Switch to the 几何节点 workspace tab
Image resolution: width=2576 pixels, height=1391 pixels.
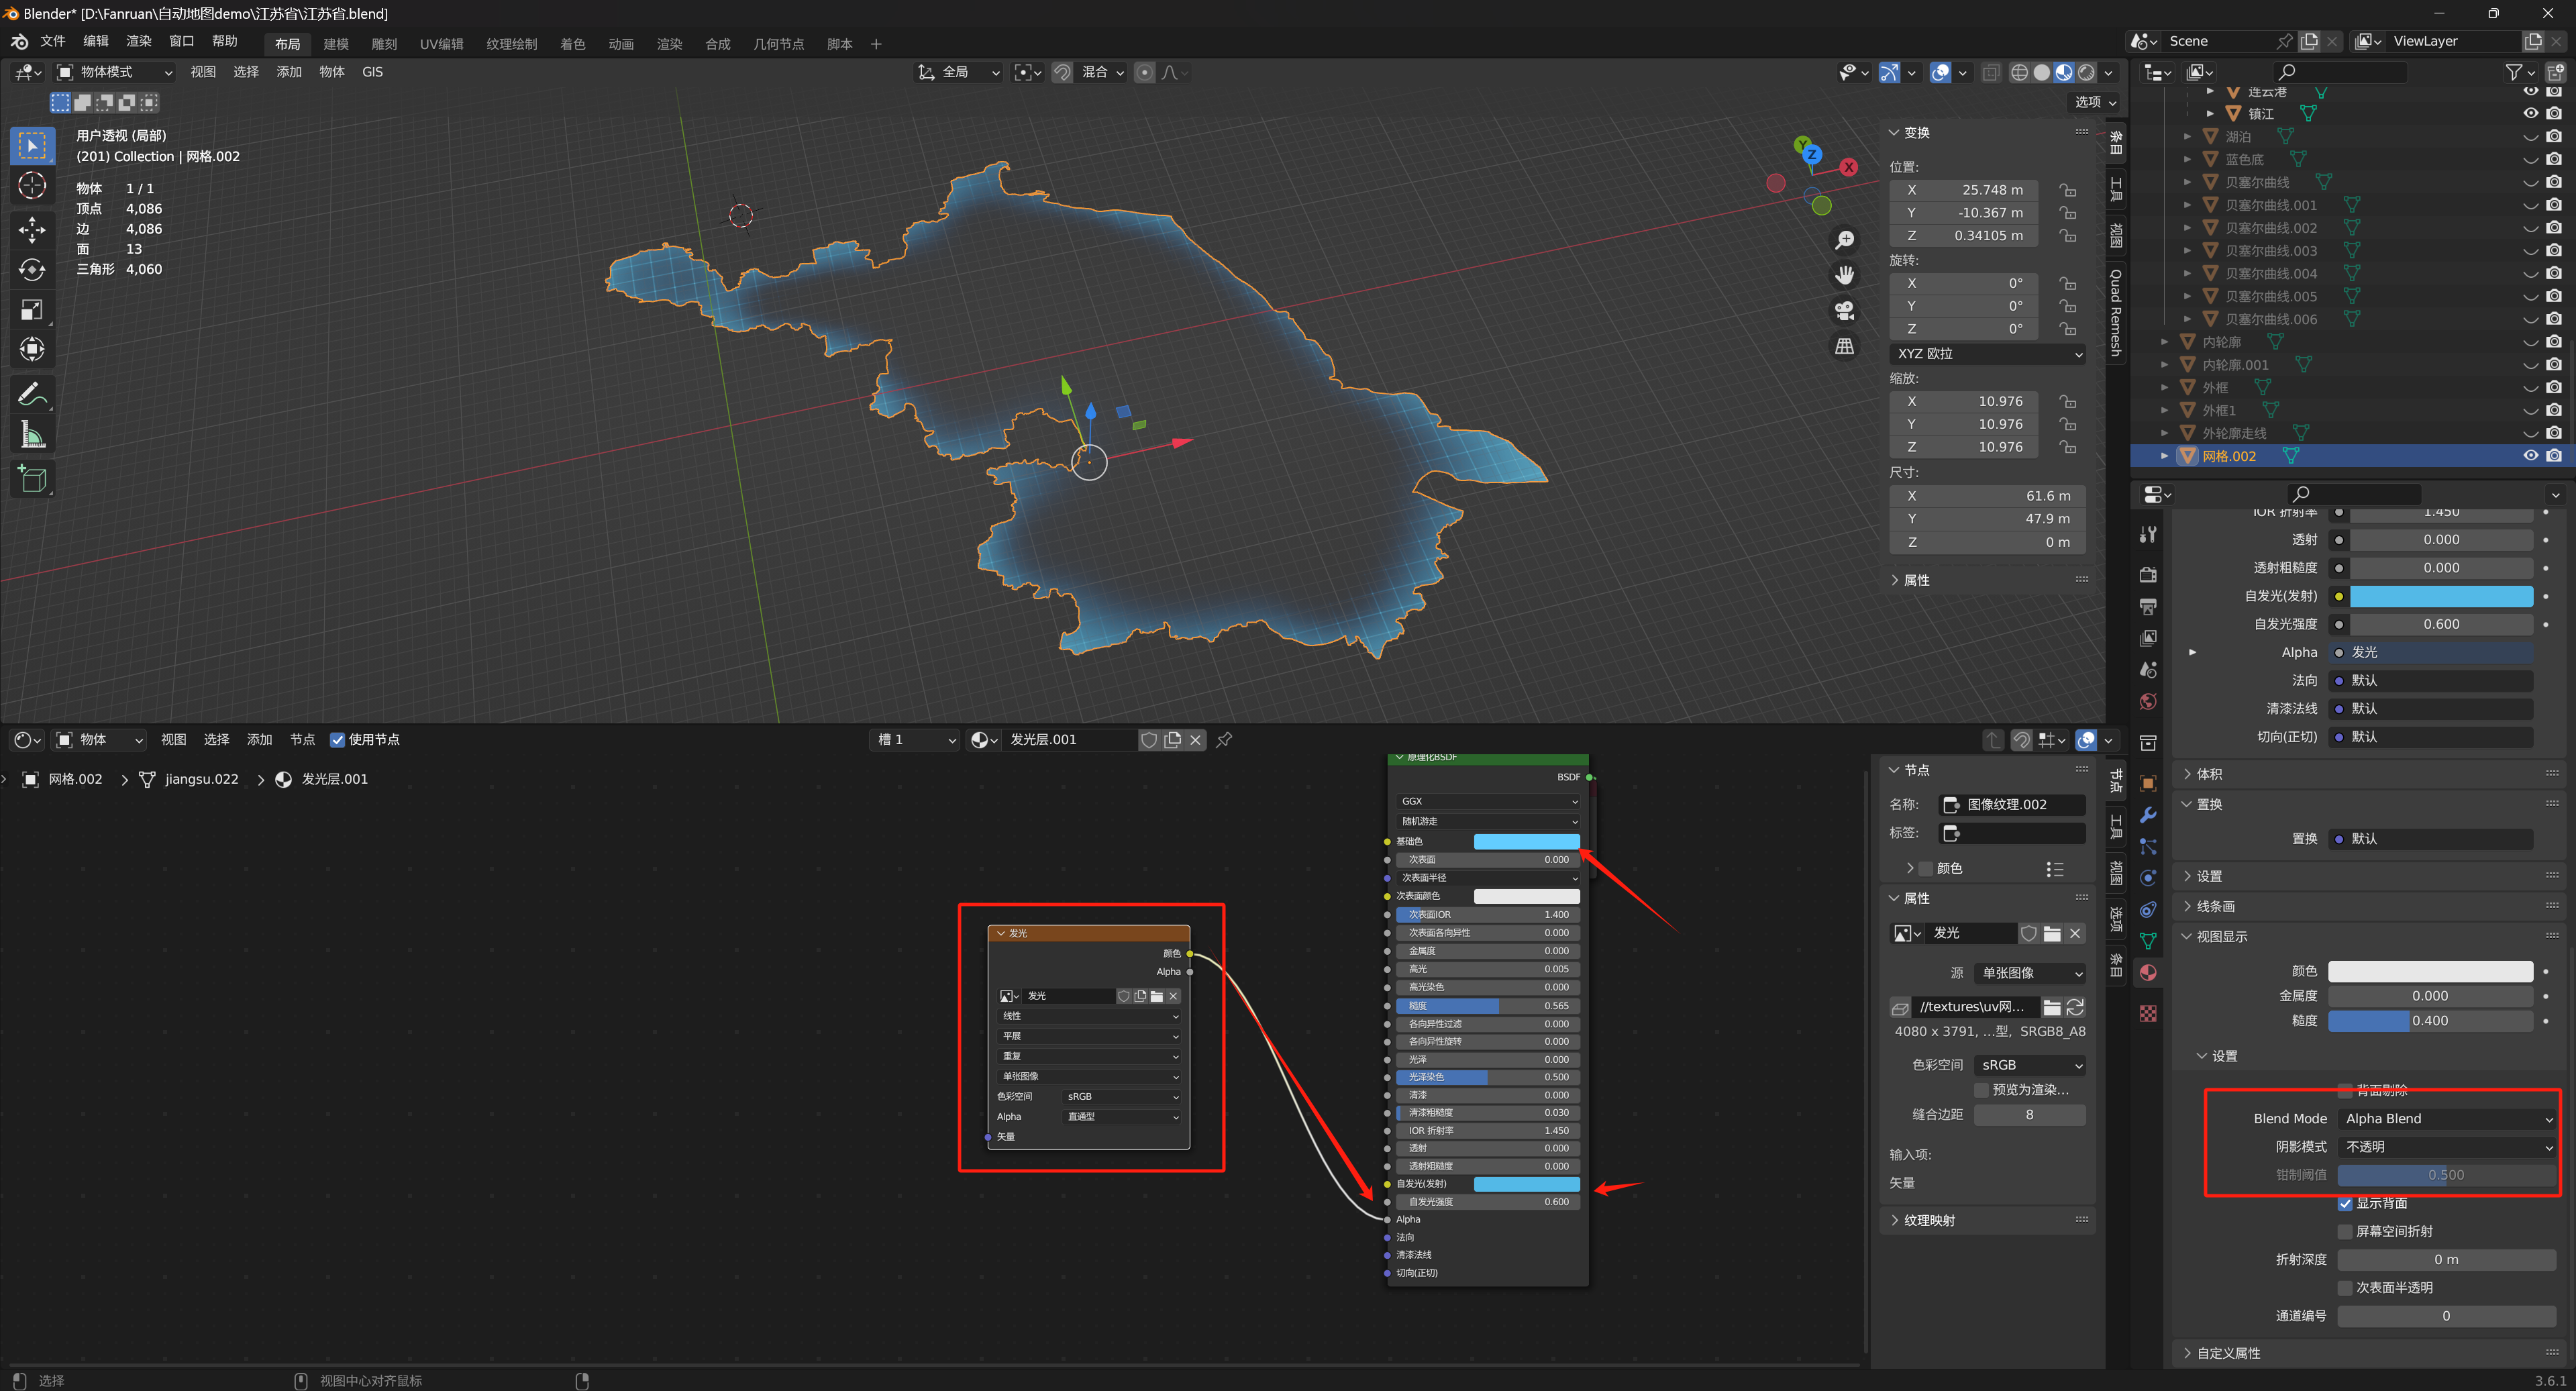(x=778, y=44)
